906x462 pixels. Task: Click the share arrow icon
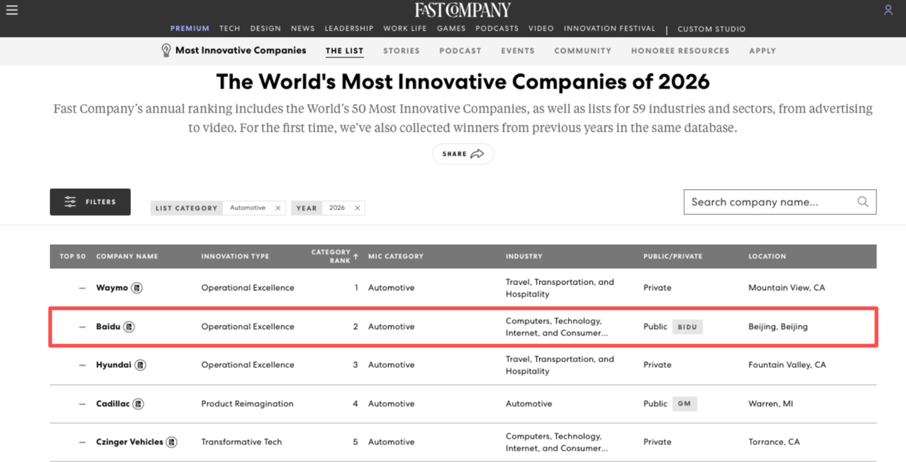coord(478,154)
